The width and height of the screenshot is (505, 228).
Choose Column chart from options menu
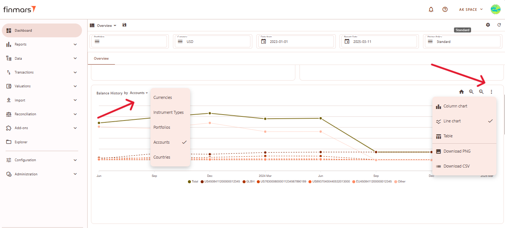455,106
